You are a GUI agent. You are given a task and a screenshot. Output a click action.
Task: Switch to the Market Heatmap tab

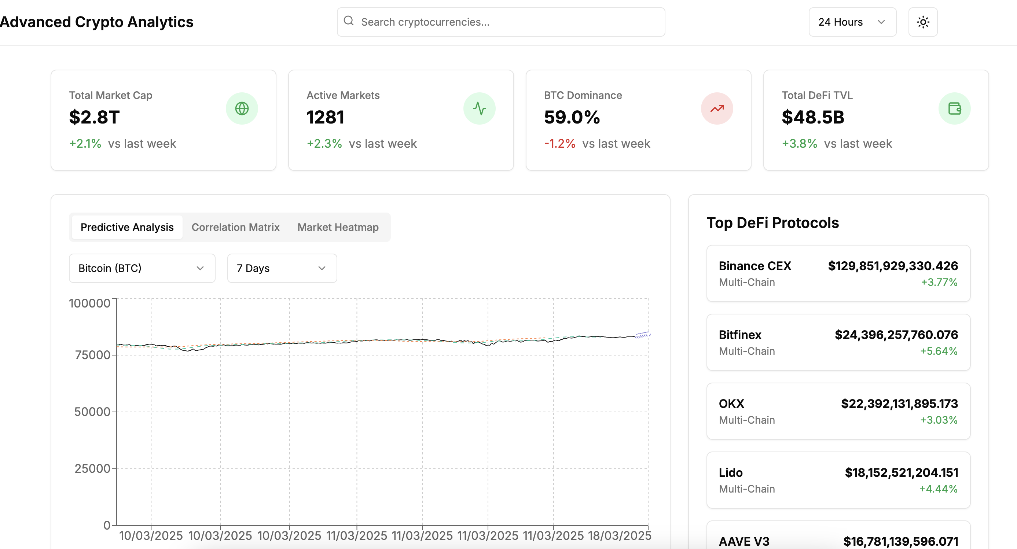tap(338, 227)
